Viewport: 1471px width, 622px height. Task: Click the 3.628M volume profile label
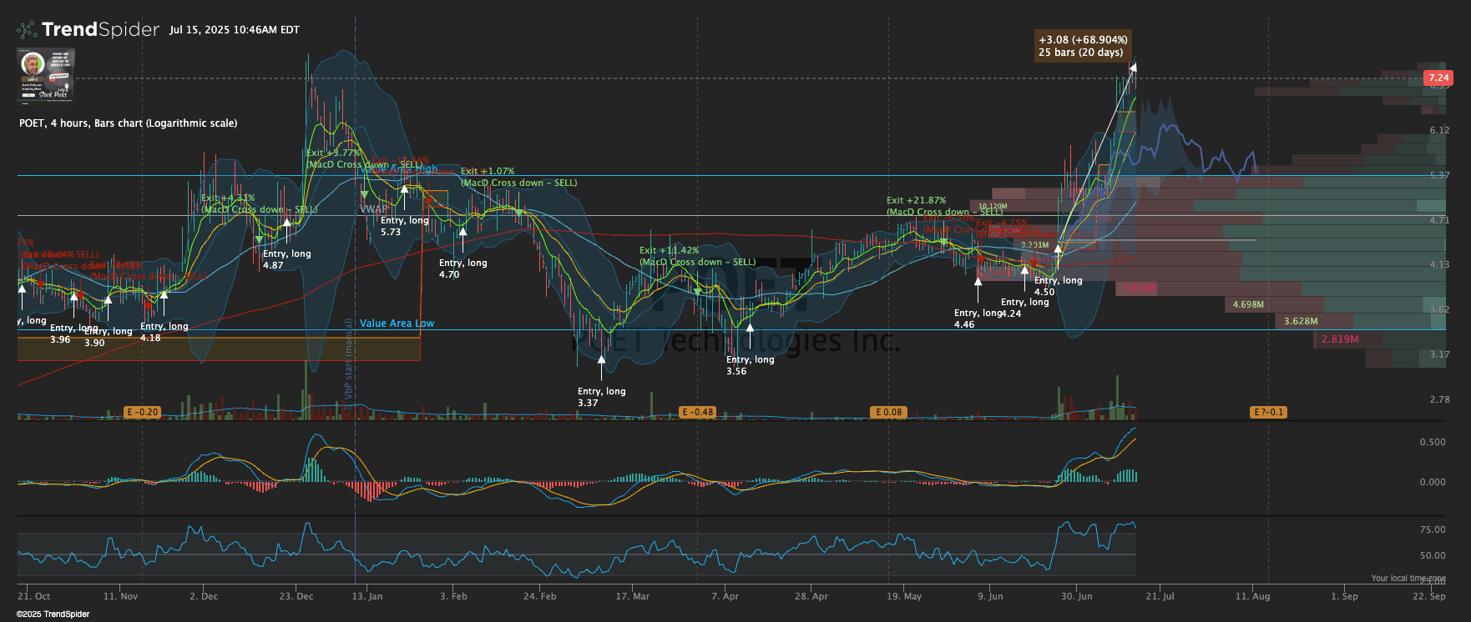pyautogui.click(x=1301, y=322)
